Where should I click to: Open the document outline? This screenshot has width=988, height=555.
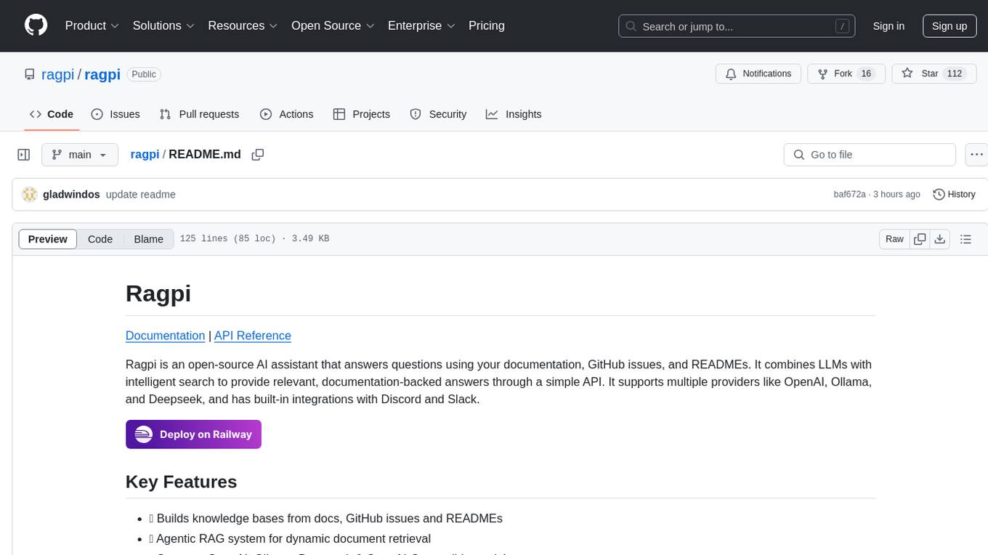coord(965,239)
